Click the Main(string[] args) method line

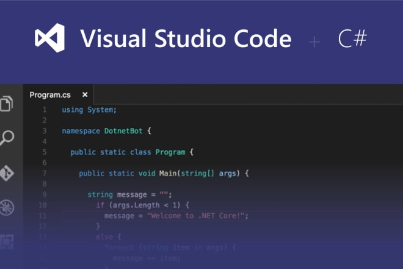click(164, 173)
